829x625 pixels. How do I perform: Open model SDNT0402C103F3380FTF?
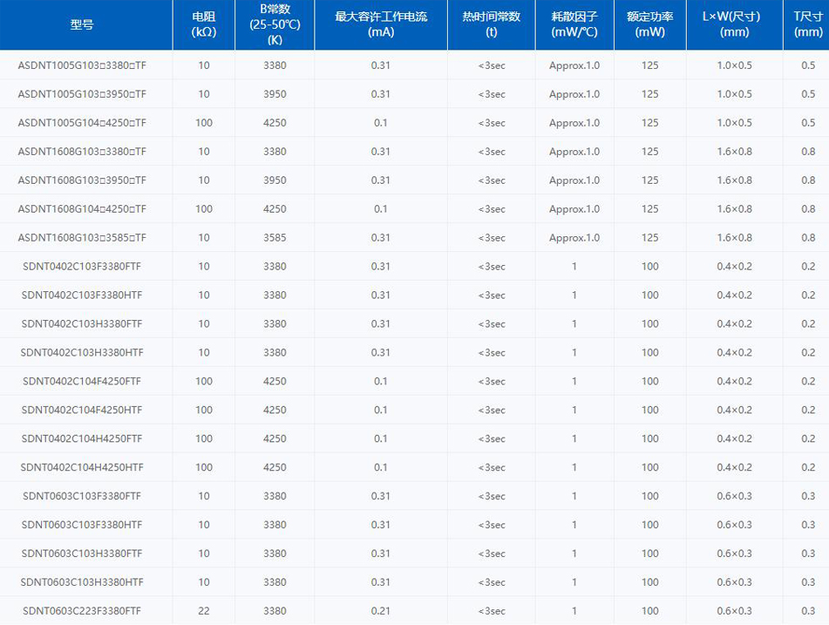pos(82,267)
